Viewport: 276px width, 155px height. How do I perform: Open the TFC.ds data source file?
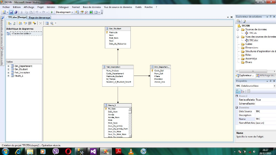coord(253,33)
